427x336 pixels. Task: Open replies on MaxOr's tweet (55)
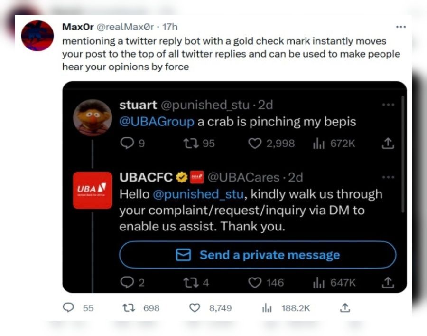point(68,307)
